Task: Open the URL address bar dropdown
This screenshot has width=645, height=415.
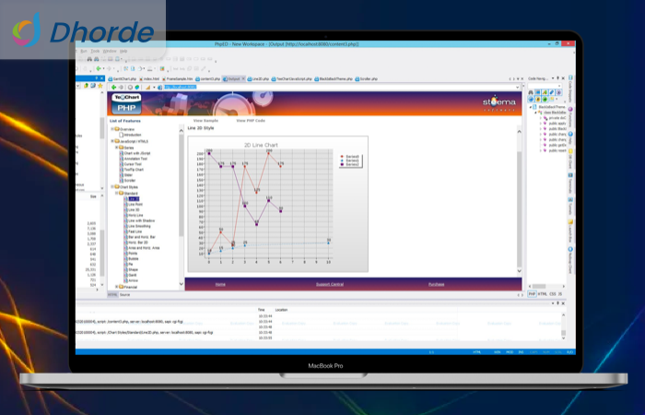Action: 518,88
